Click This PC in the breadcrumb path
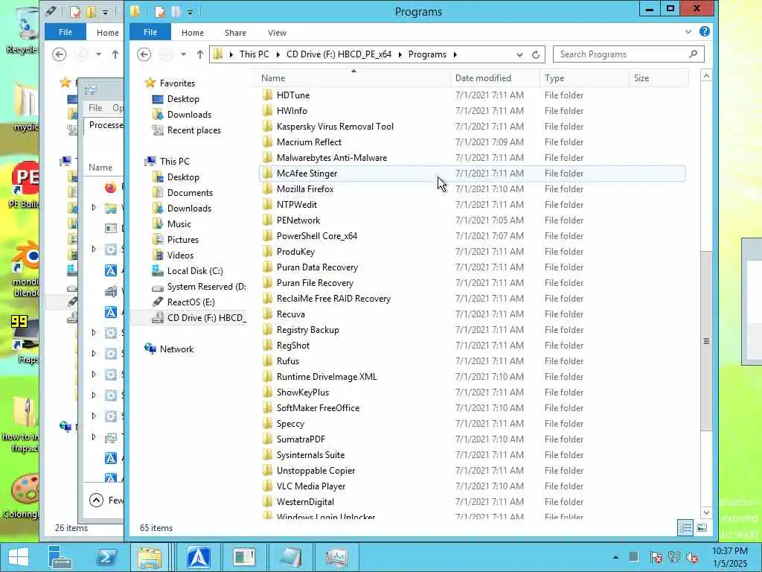Image resolution: width=762 pixels, height=572 pixels. pos(254,54)
